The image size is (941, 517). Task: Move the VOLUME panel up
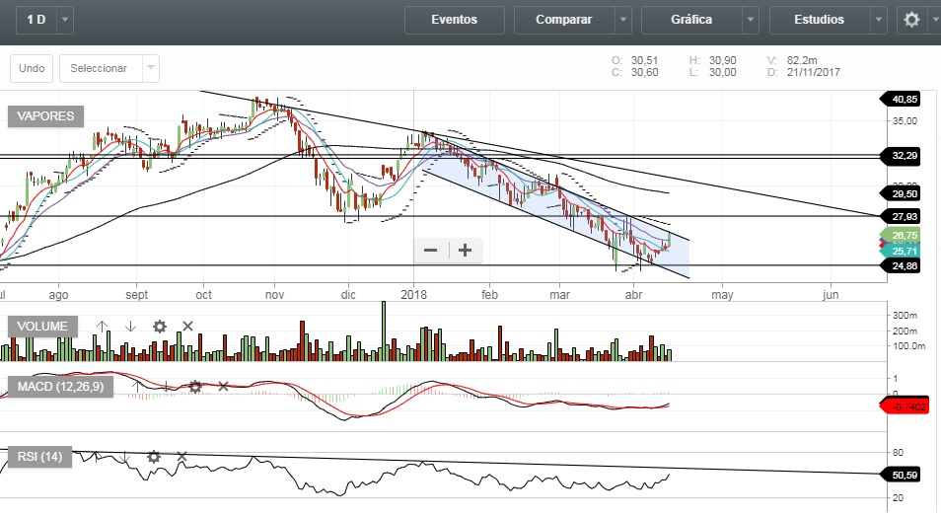(x=103, y=326)
